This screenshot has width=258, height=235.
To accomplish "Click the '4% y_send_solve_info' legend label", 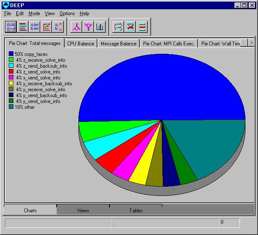I will pyautogui.click(x=38, y=101).
